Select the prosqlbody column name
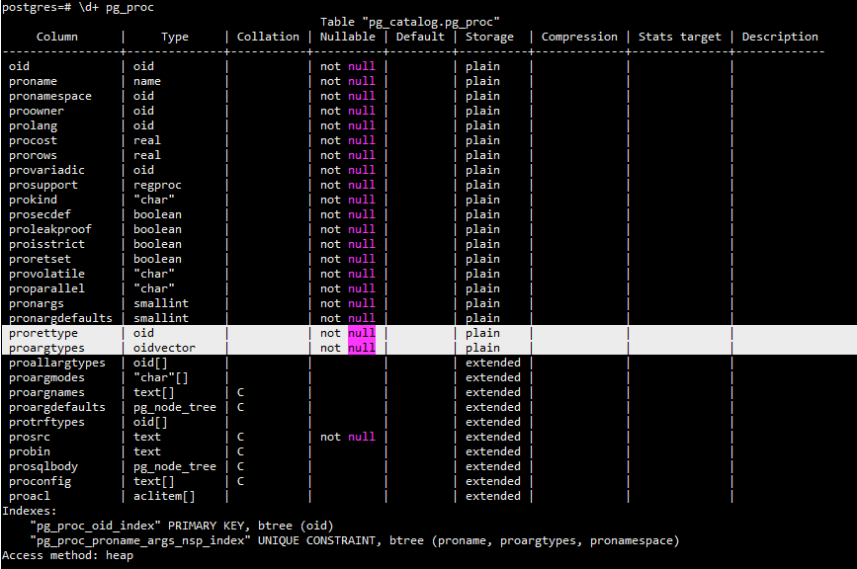857x569 pixels. [43, 466]
